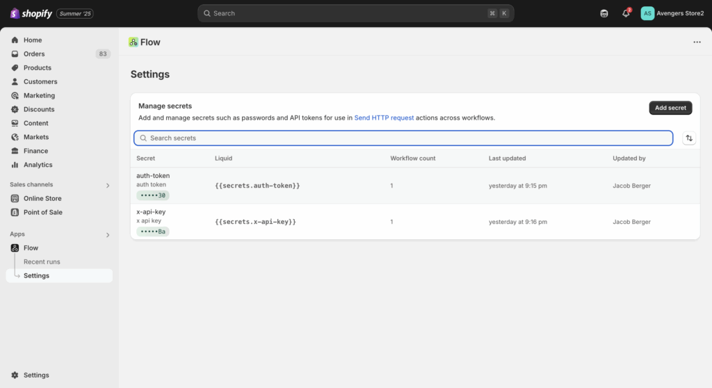Click the Last updated column header
712x388 pixels.
click(x=507, y=158)
